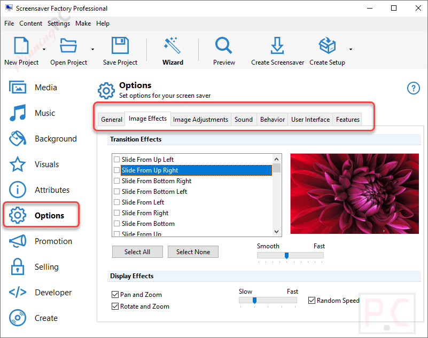The height and width of the screenshot is (338, 428).
Task: Switch to the General tab
Action: 111,120
